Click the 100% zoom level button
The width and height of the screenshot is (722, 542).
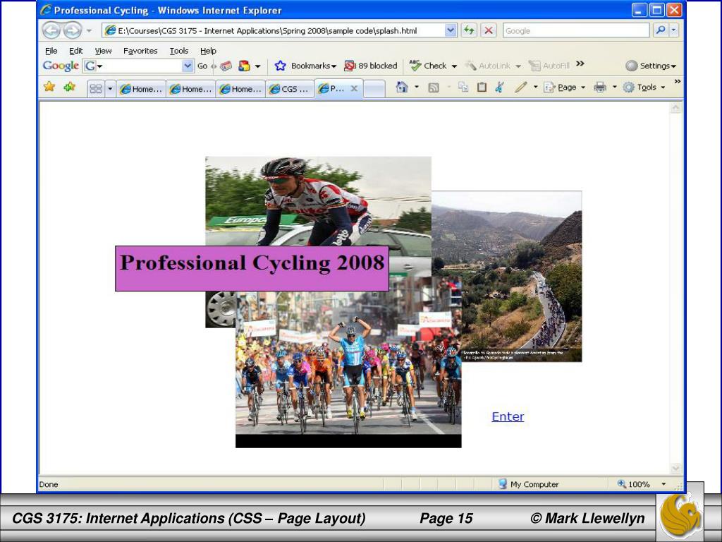tap(634, 484)
